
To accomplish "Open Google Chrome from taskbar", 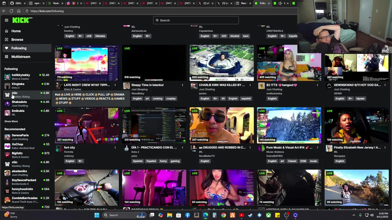I will coord(224,215).
